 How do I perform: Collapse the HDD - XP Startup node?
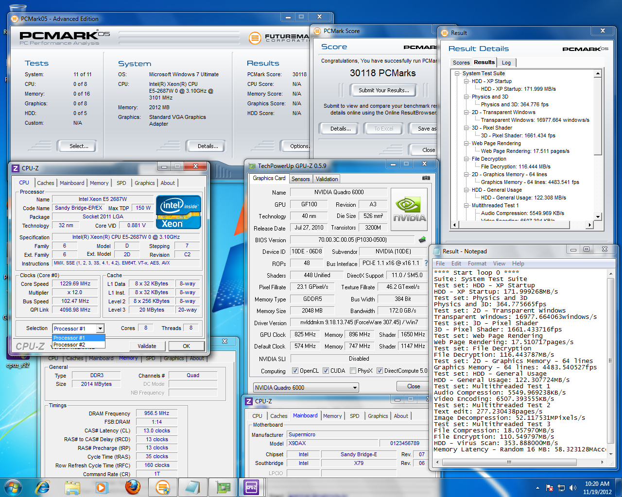point(466,81)
